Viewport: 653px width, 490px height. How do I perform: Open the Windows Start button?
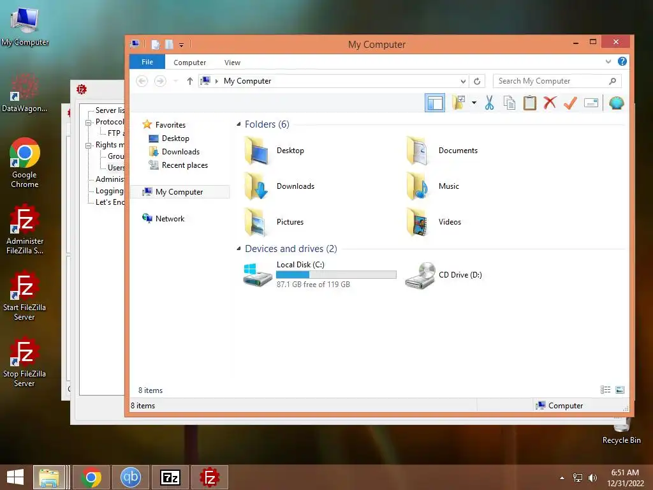click(15, 477)
